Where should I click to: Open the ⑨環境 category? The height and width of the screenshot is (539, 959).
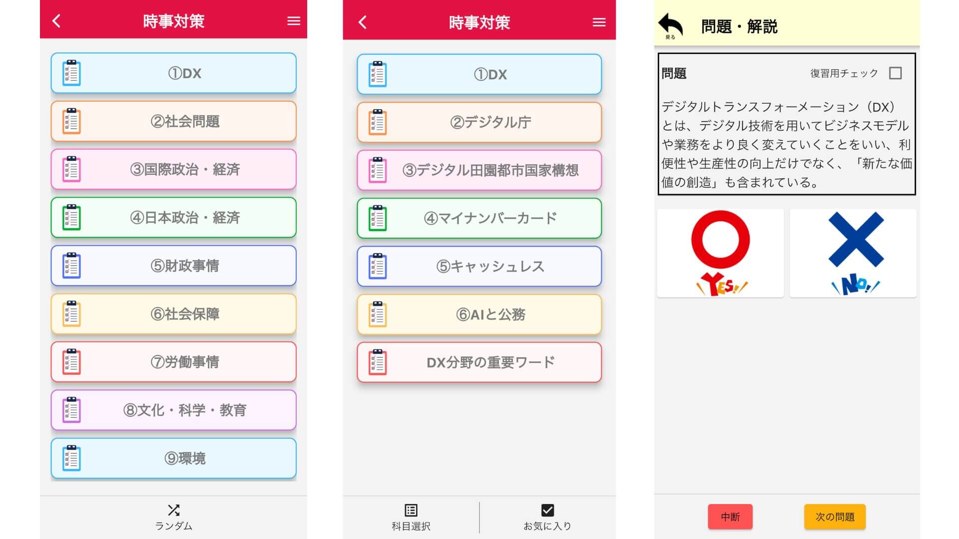click(173, 458)
